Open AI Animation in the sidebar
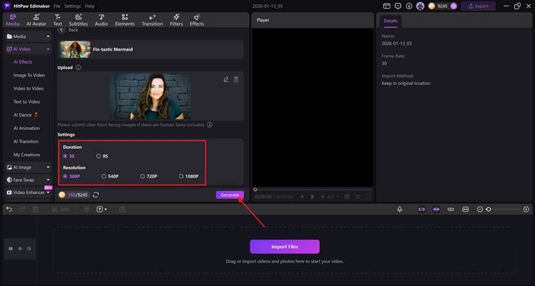This screenshot has height=286, width=535. click(x=27, y=128)
